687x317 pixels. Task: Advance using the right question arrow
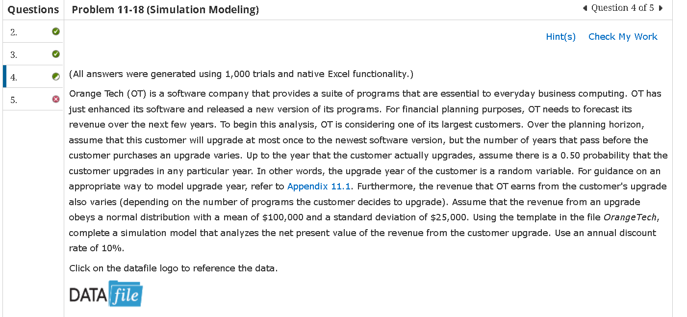pos(662,7)
